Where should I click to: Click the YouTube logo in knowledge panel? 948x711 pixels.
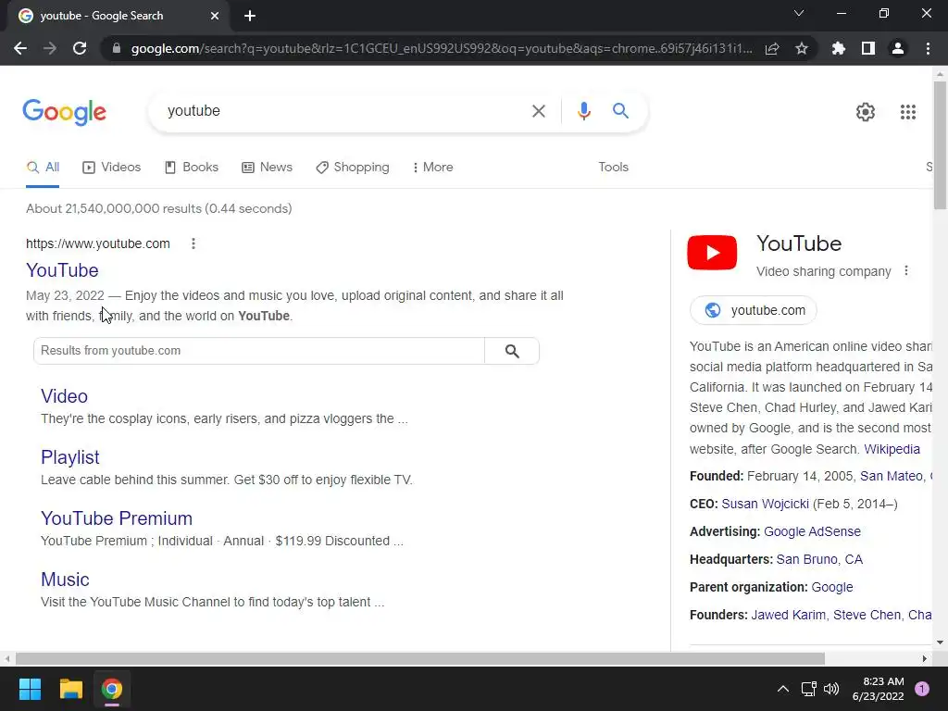(x=712, y=252)
